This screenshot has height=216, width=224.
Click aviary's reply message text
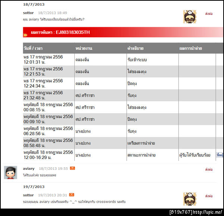40,175
